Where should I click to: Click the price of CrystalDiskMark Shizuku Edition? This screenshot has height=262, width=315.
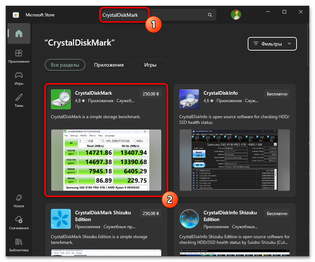pos(151,213)
